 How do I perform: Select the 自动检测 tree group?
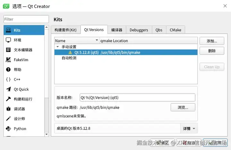[x=69, y=58]
